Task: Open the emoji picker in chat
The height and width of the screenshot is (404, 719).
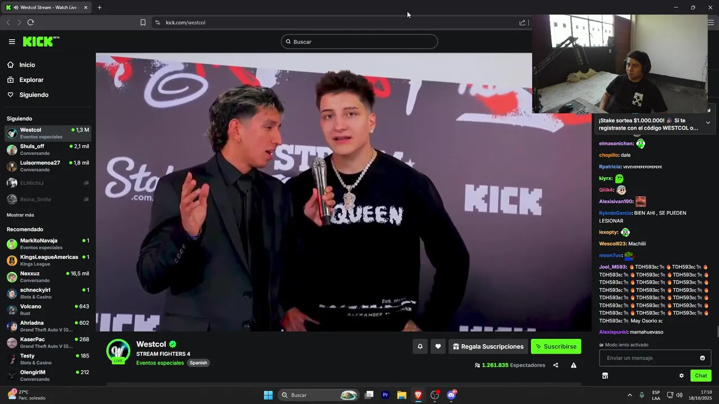Action: 702,358
